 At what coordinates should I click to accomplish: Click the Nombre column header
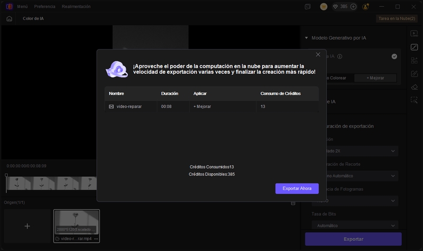click(116, 93)
